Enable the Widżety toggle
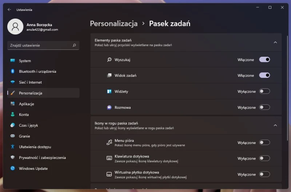 point(264,91)
